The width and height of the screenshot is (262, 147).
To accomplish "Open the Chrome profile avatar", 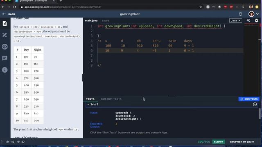I will pos(251,7).
